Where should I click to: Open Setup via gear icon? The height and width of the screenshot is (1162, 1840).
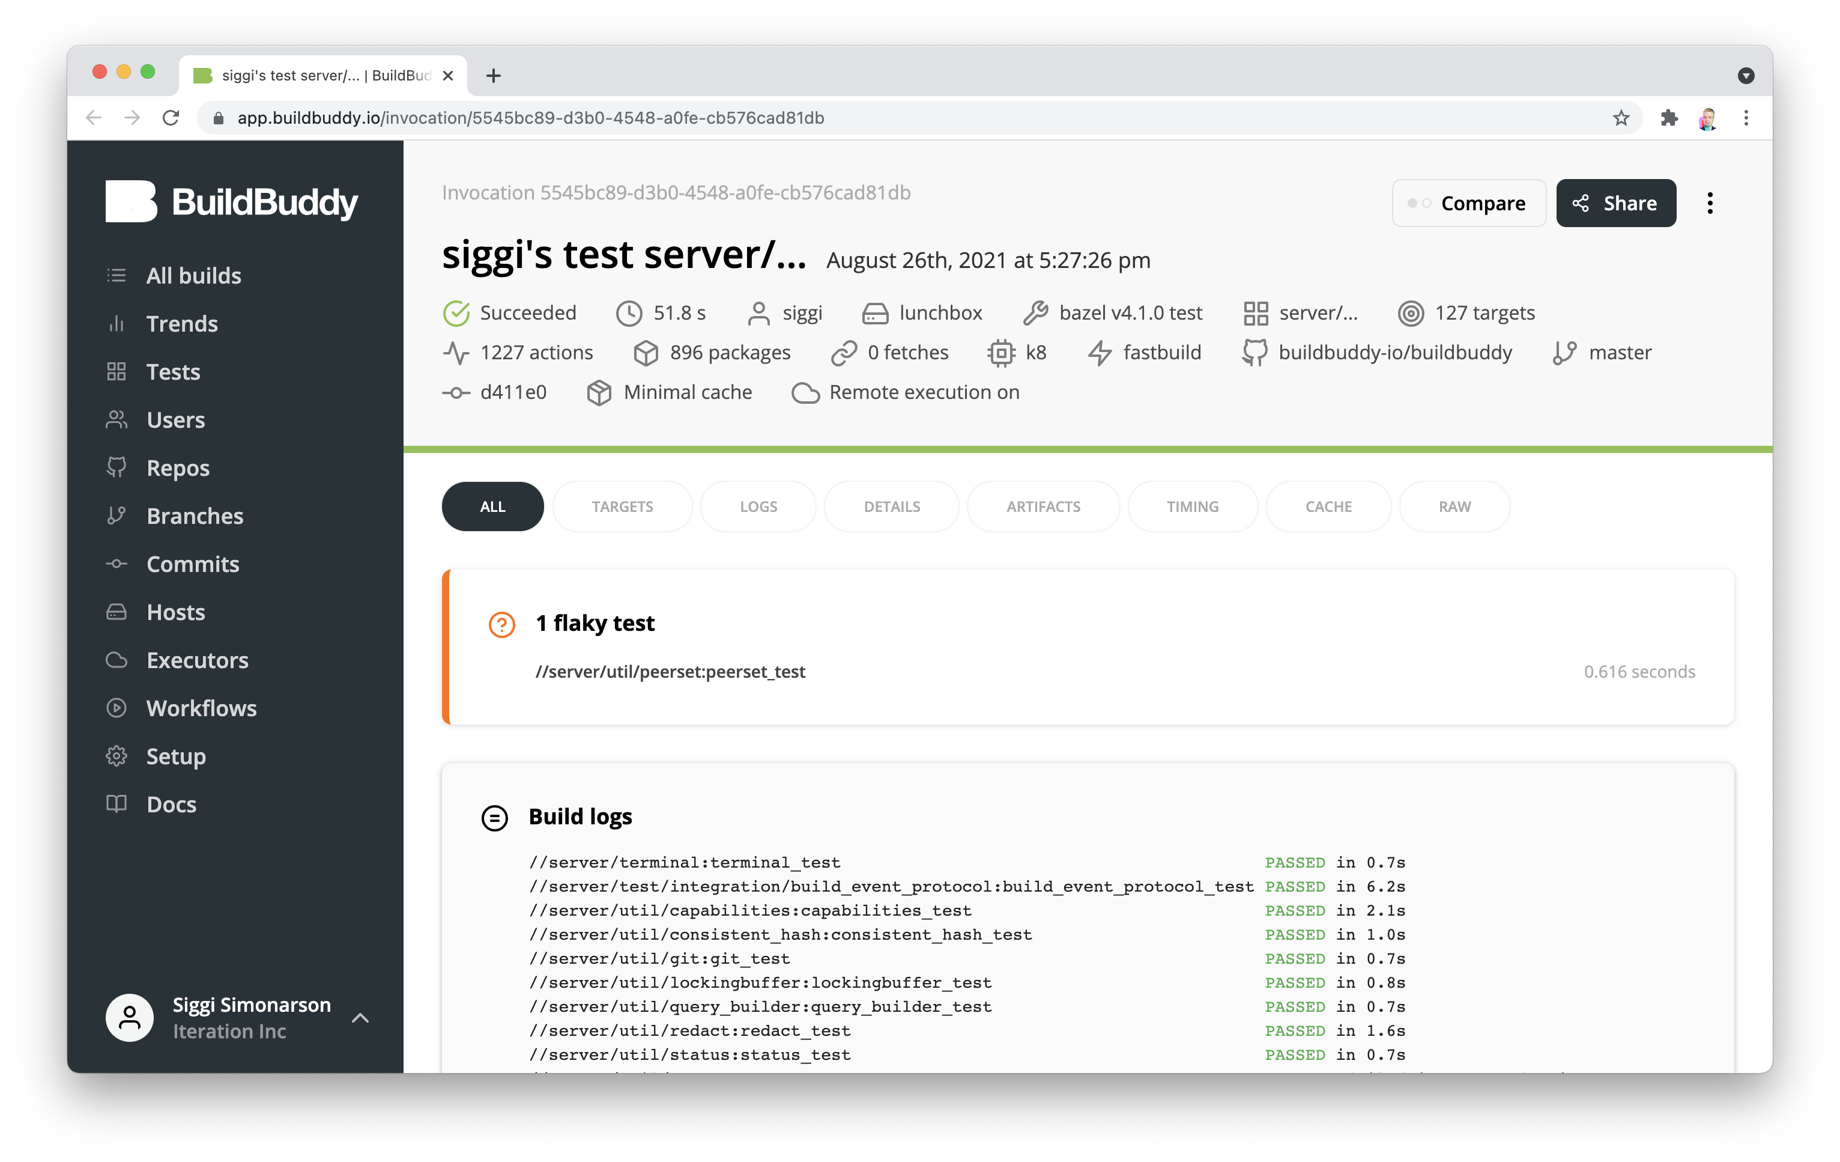pyautogui.click(x=116, y=756)
